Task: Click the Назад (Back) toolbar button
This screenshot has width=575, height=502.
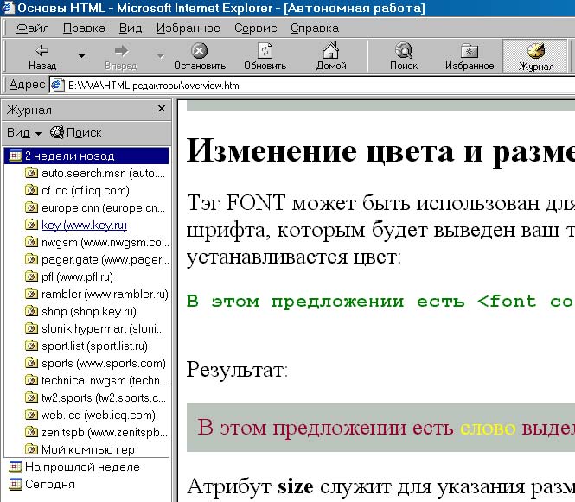Action: point(42,56)
